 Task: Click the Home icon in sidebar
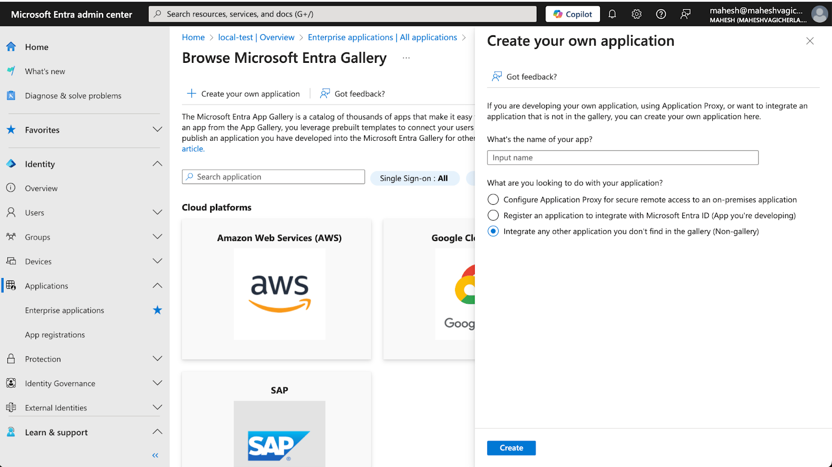point(11,47)
